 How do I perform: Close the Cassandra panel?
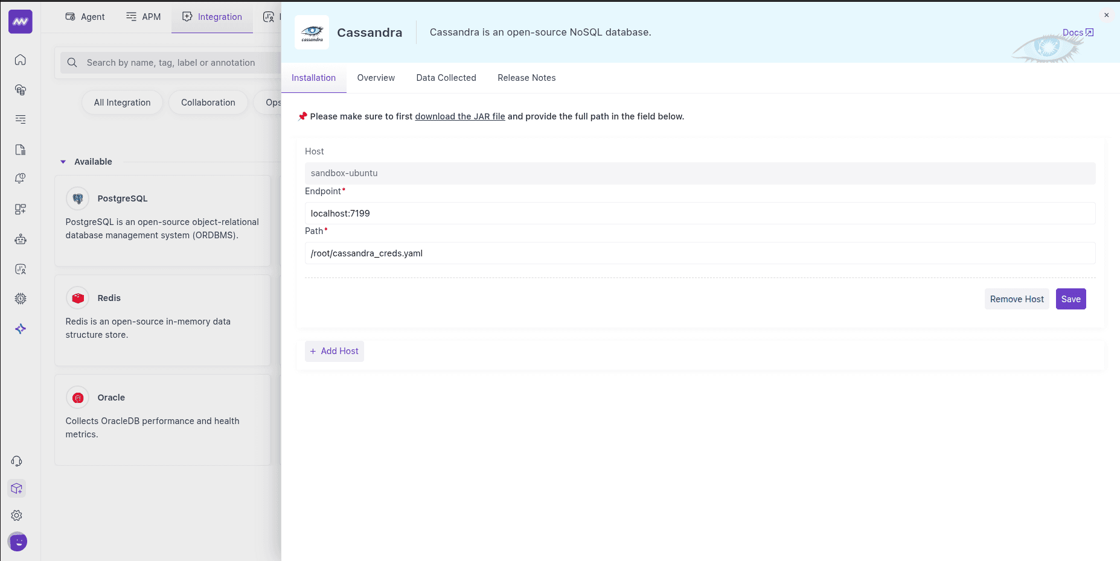(1106, 15)
